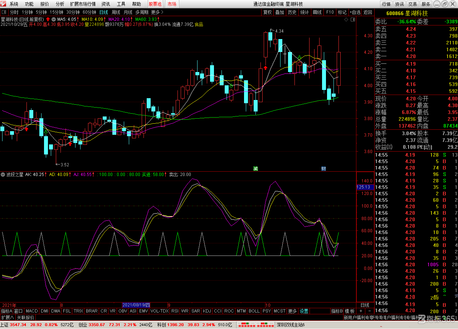
Task: Click the round dropdown arrow beside MA5
Action: (x=54, y=19)
